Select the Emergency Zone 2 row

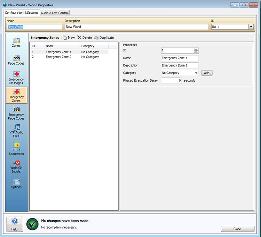pyautogui.click(x=70, y=57)
